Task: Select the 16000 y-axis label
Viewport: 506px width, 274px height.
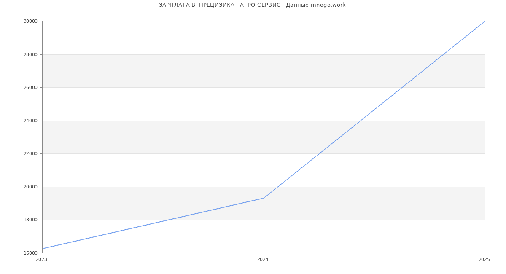Action: click(30, 253)
